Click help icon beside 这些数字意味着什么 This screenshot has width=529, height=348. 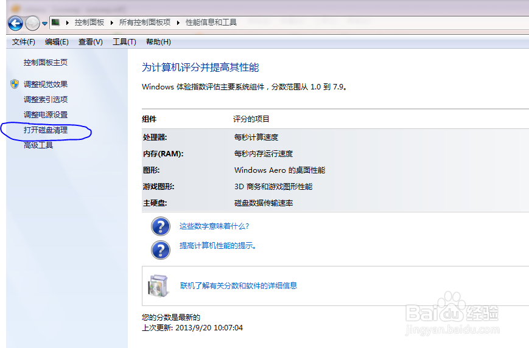click(x=161, y=226)
